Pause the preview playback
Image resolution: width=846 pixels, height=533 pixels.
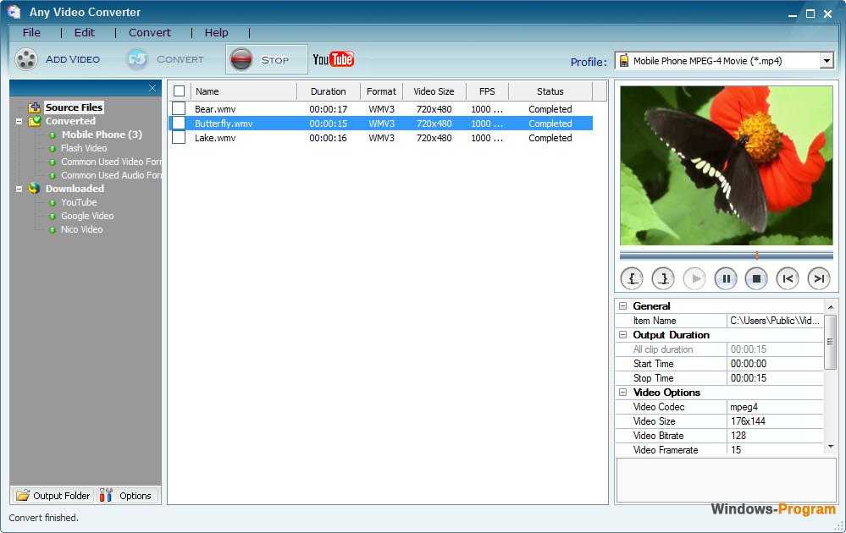tap(726, 278)
